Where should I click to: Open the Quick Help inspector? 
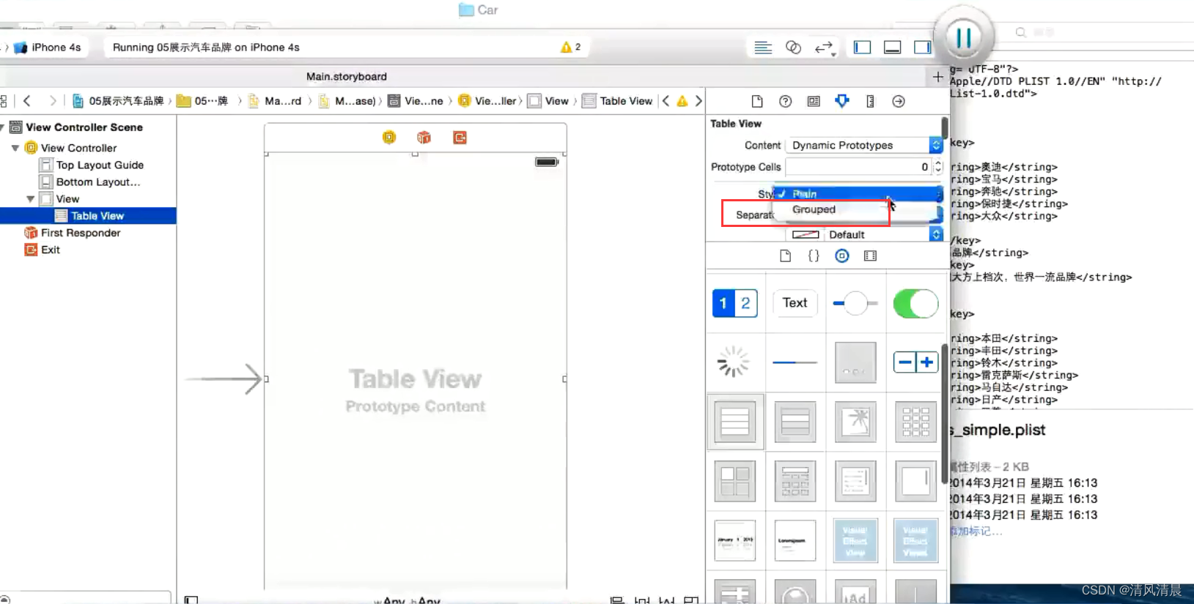click(x=785, y=101)
